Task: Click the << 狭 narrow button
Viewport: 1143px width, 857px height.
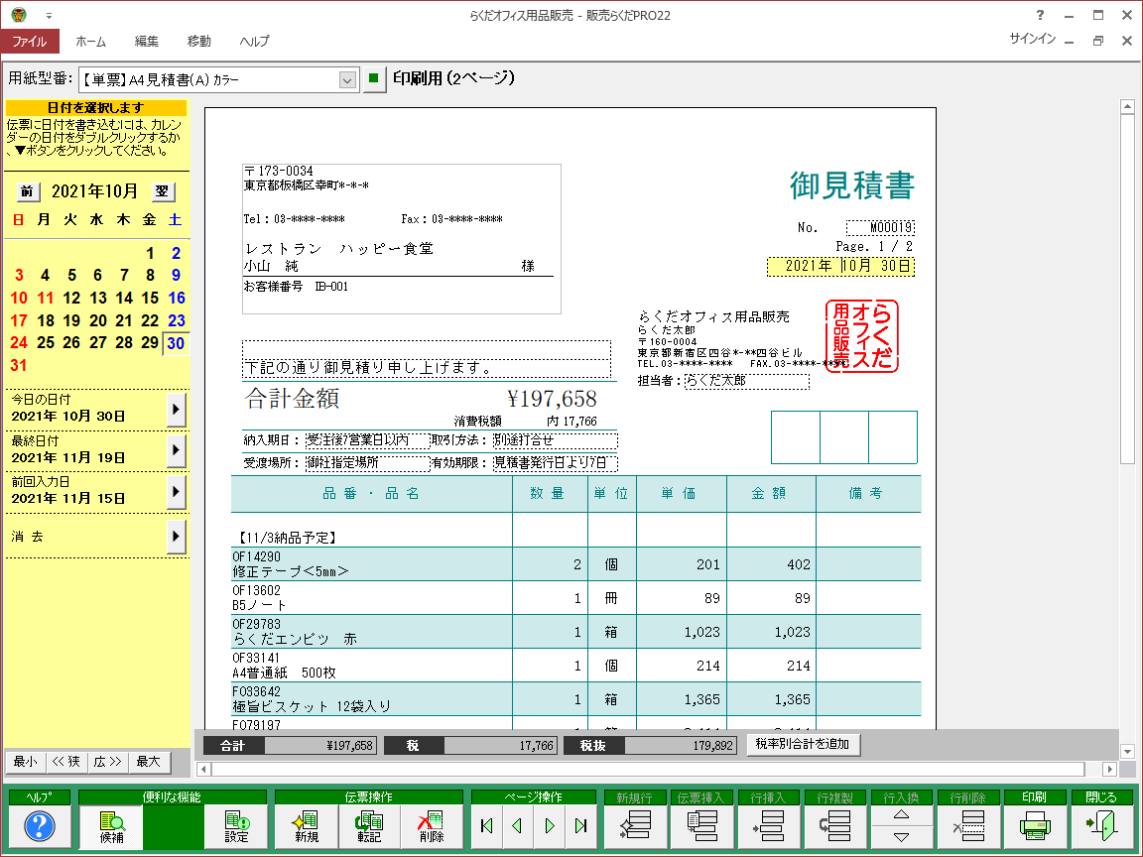Action: pyautogui.click(x=66, y=762)
